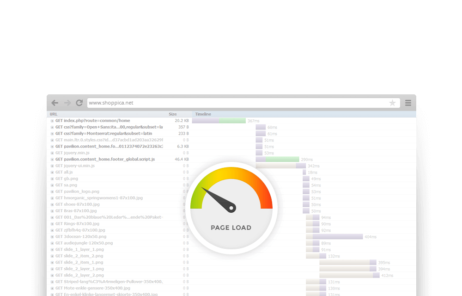
Task: Bookmark the page with the star icon
Action: tap(392, 103)
